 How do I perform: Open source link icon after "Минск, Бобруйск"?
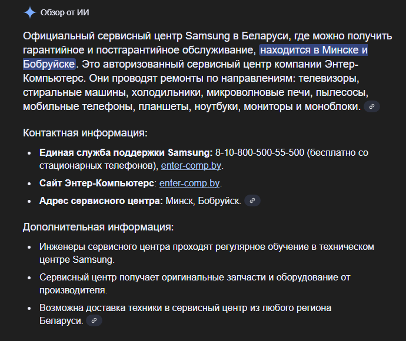point(252,200)
